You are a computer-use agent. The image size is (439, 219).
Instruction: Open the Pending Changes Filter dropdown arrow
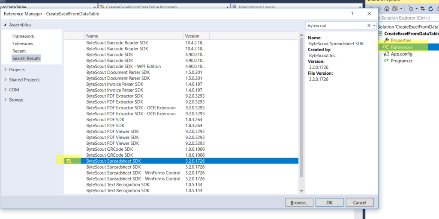(x=416, y=9)
